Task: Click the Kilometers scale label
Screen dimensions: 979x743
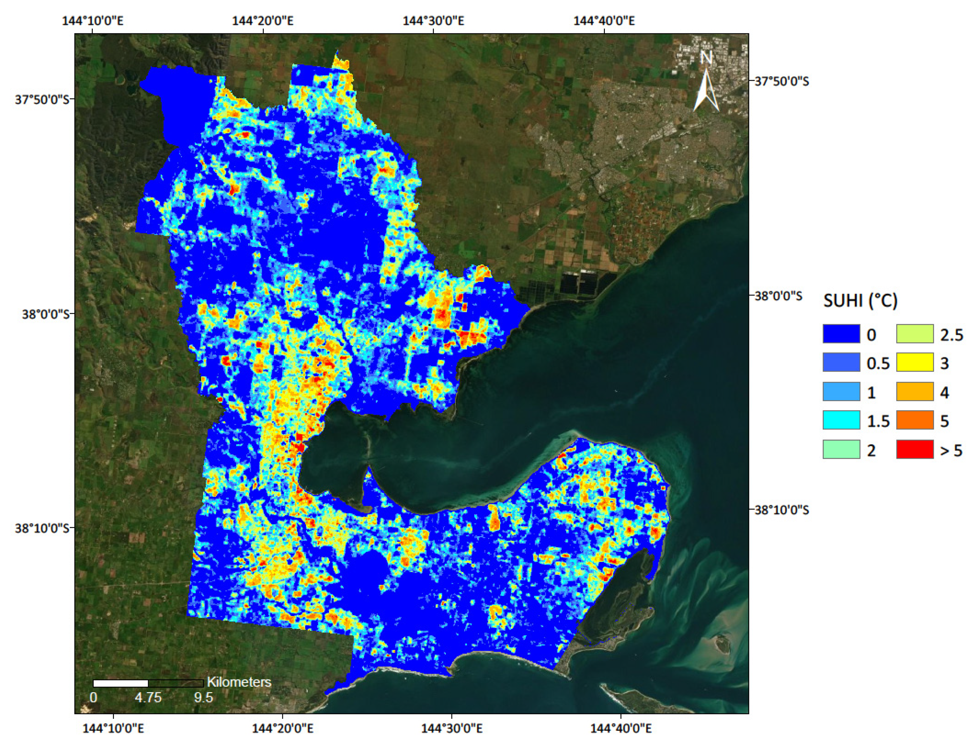Action: click(x=239, y=682)
